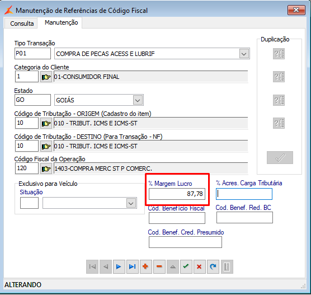311x295 pixels.
Task: Refresh data with blue curved arrow
Action: click(213, 266)
